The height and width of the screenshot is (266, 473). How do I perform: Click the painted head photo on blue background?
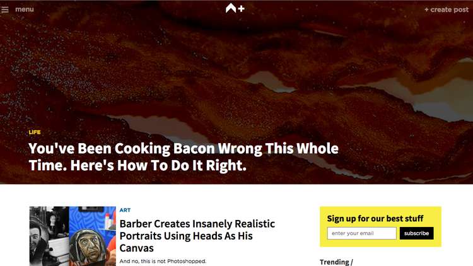[92, 236]
